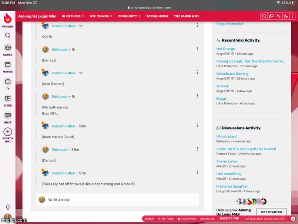
Task: Open the Veteran page link
Action: click(222, 86)
